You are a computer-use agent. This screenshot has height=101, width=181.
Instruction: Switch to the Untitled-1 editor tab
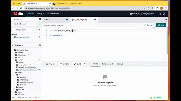56,20
